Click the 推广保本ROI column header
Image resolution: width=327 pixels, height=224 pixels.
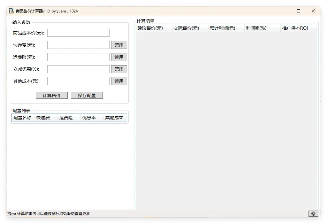[295, 28]
